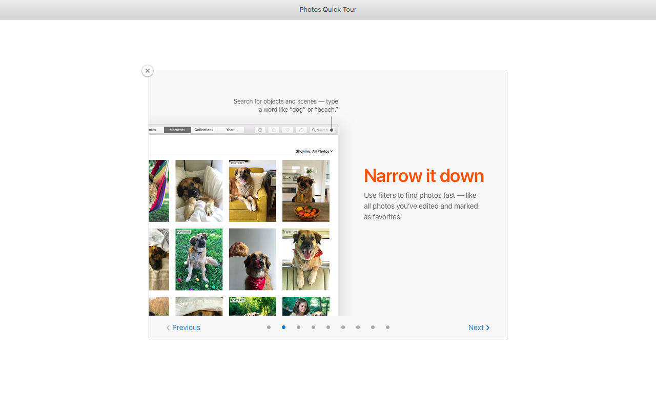
Task: Jump to the first tour page dot
Action: tap(269, 327)
